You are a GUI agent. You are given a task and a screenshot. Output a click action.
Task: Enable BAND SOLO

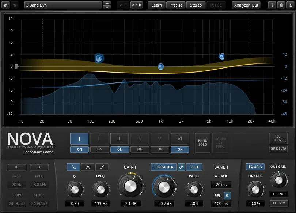pyautogui.click(x=202, y=143)
